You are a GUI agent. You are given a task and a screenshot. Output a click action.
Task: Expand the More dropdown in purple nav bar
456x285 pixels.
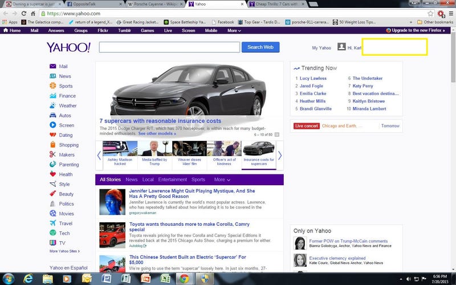click(x=234, y=30)
